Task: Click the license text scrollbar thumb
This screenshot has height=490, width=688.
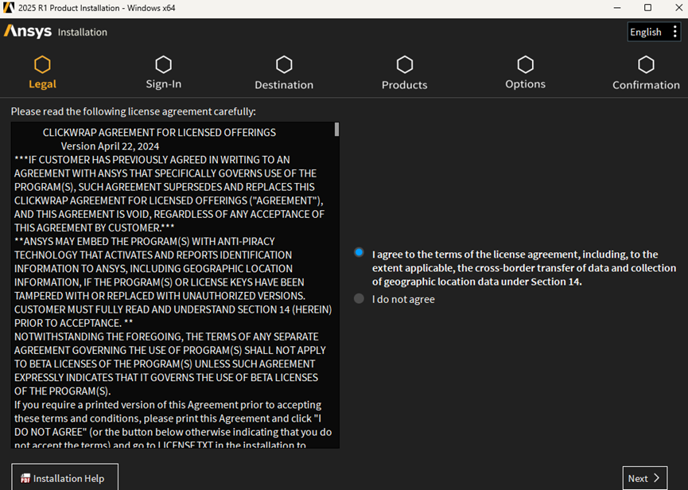Action: coord(336,130)
